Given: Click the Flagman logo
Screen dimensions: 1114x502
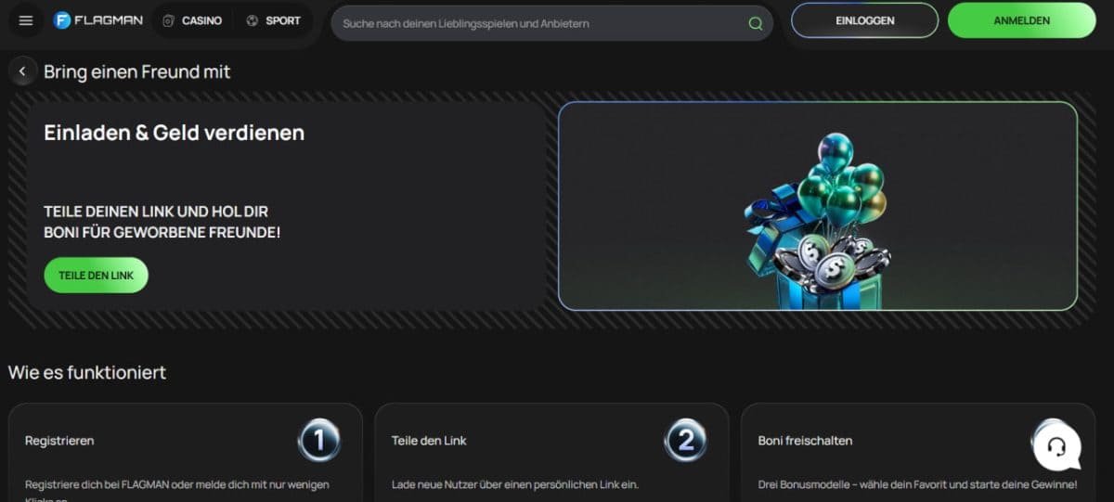Looking at the screenshot, I should tap(97, 20).
